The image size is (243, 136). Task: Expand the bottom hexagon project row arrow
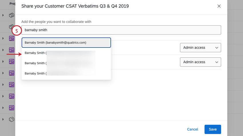point(3,119)
